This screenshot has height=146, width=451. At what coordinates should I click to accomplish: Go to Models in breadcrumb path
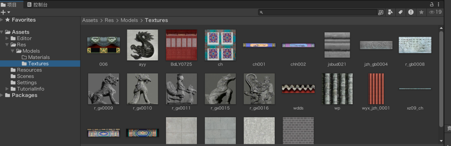[129, 20]
